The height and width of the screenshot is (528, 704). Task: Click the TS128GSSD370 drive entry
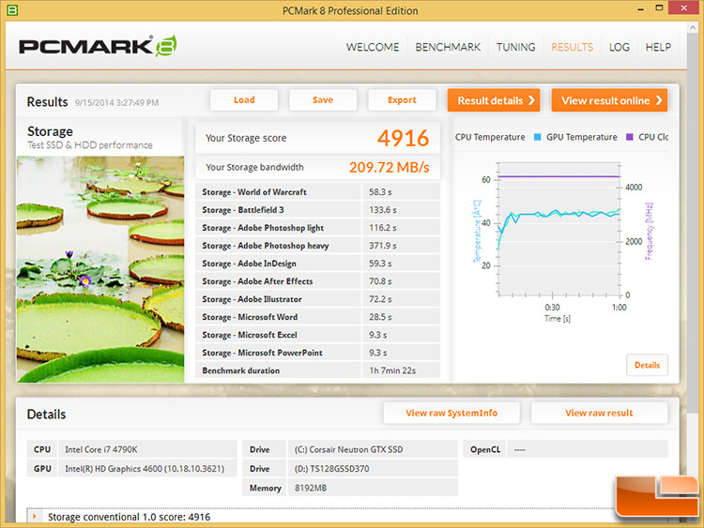[331, 469]
